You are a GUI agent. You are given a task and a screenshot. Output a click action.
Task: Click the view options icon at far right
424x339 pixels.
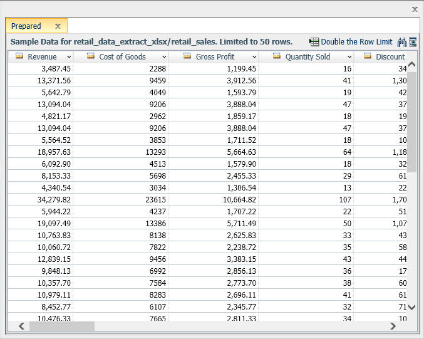413,42
